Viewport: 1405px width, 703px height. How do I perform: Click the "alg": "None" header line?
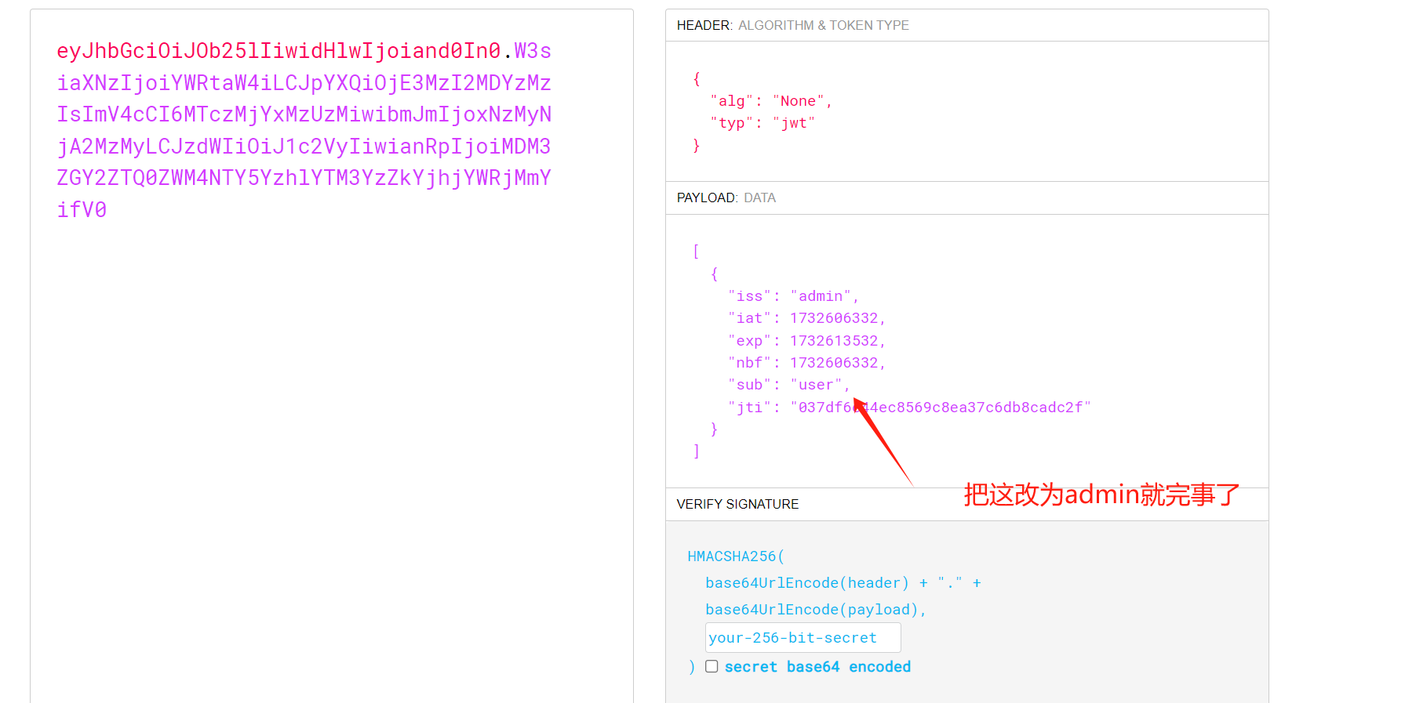tap(771, 101)
